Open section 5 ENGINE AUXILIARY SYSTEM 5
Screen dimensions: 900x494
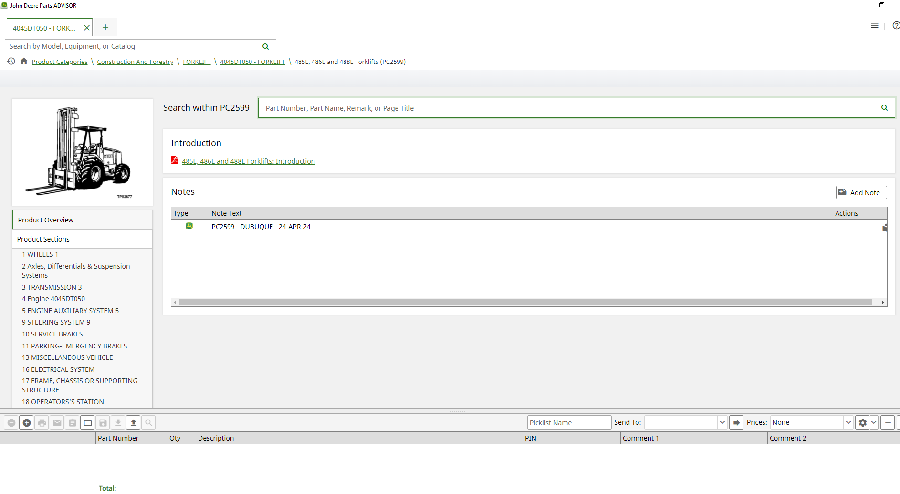click(x=70, y=311)
